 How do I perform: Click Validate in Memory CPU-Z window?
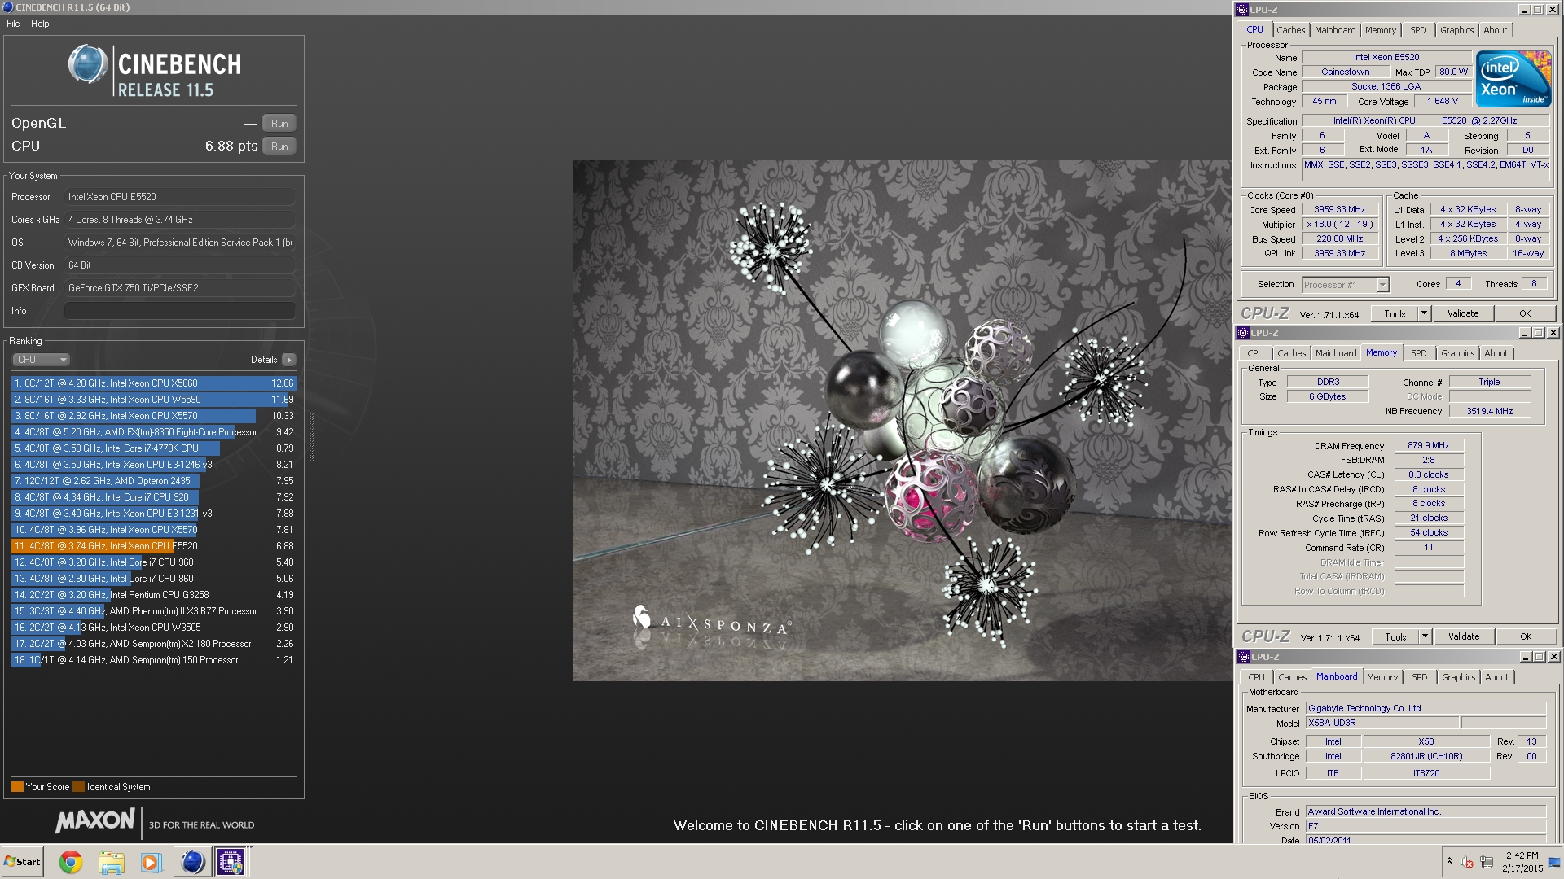(x=1464, y=636)
